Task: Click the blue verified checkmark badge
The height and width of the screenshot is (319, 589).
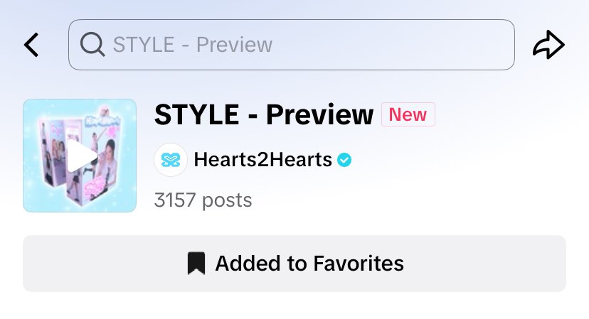Action: click(344, 160)
